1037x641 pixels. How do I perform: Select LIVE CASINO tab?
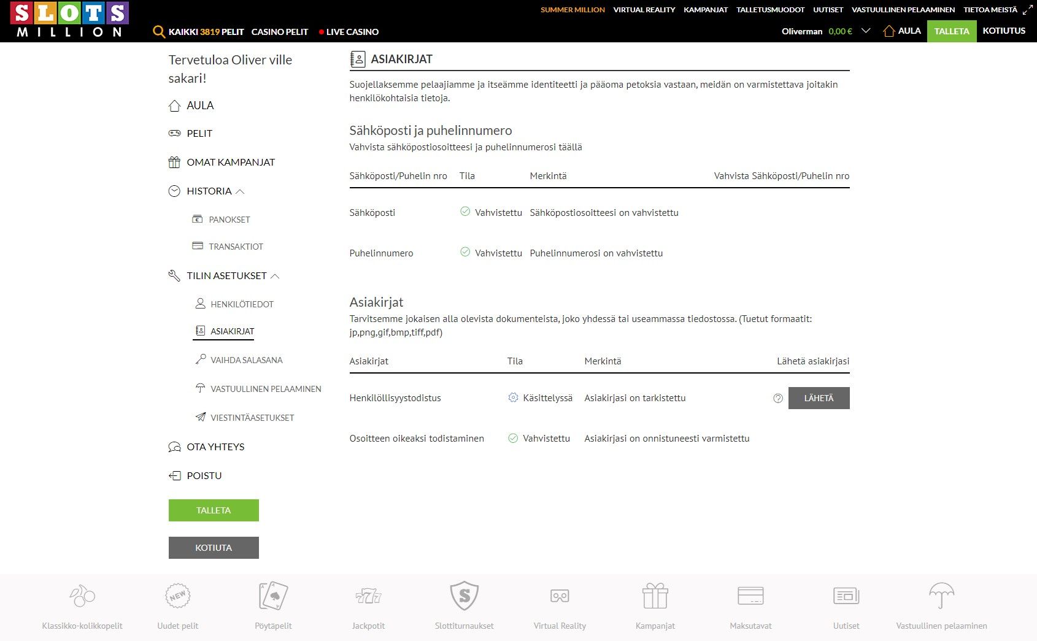349,32
